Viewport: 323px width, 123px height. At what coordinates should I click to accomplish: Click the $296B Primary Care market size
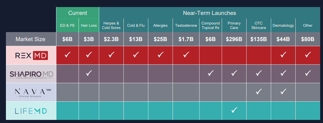(x=234, y=39)
